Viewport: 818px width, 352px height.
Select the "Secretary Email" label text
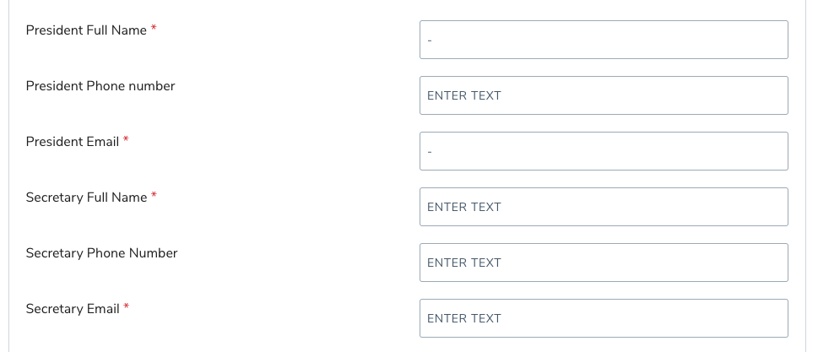73,309
